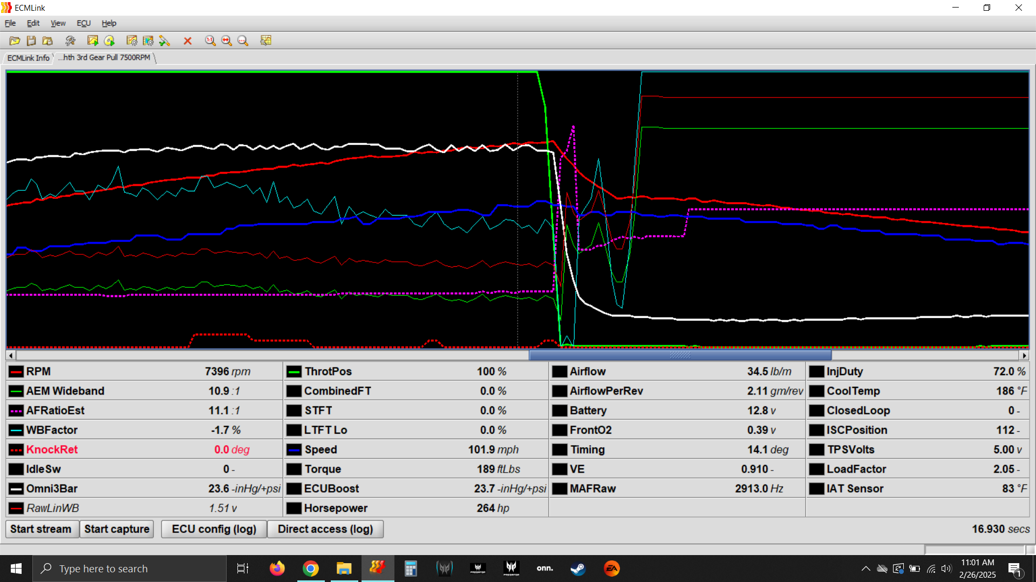The image size is (1036, 582).
Task: Select the InjDuty parameter label
Action: (x=844, y=372)
